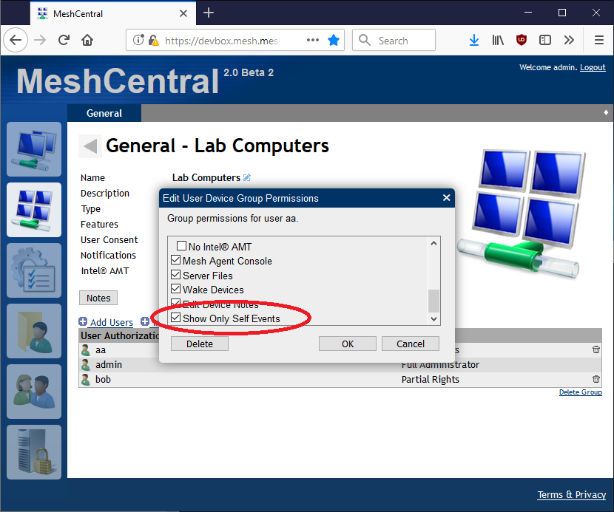614x512 pixels.
Task: Open the My Devices sidebar icon
Action: [x=33, y=149]
